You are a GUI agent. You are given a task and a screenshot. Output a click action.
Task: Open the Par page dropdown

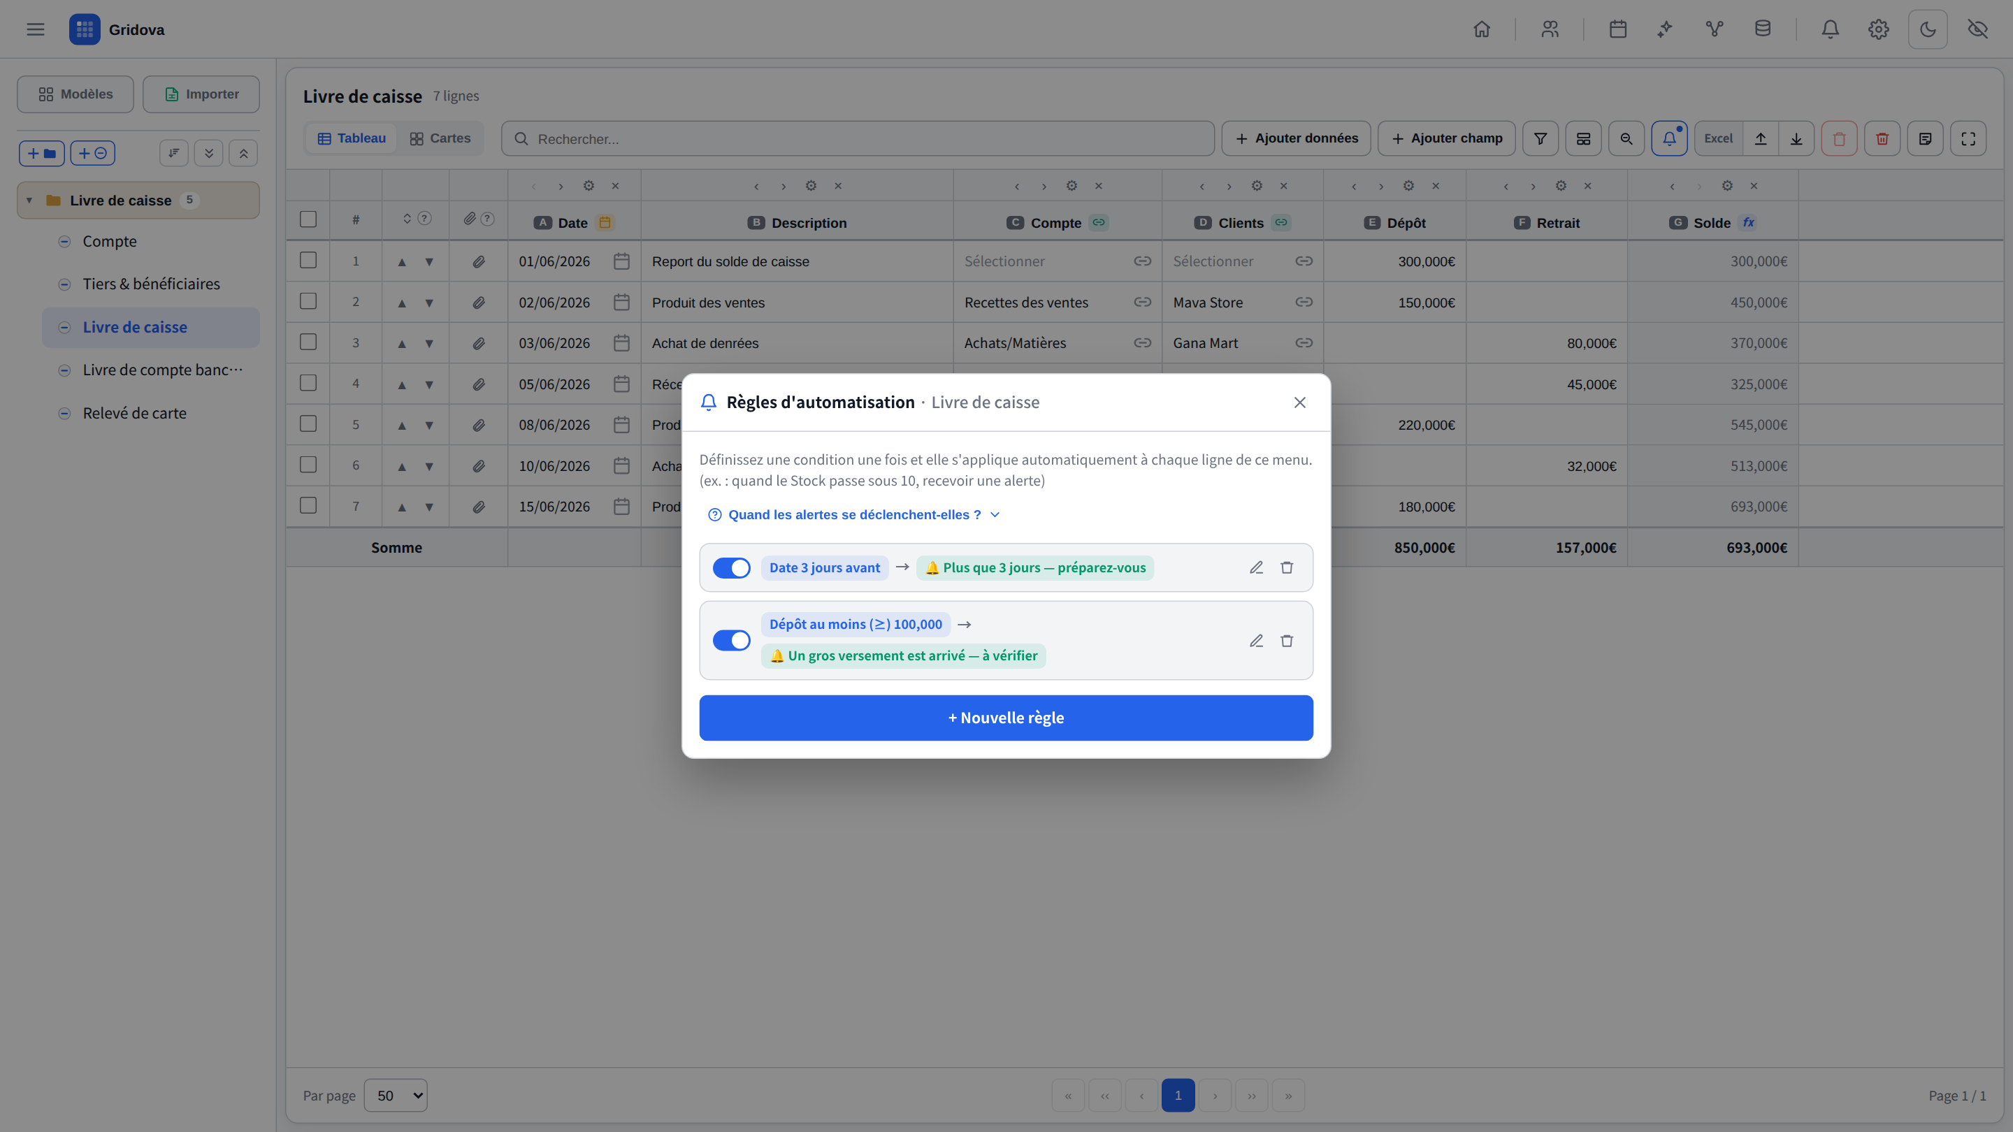tap(396, 1095)
